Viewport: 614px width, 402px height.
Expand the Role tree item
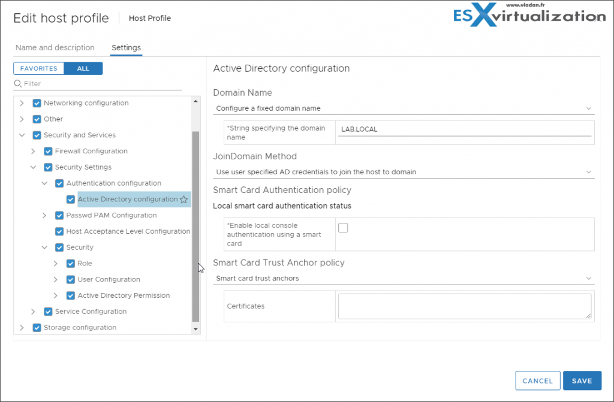point(55,263)
